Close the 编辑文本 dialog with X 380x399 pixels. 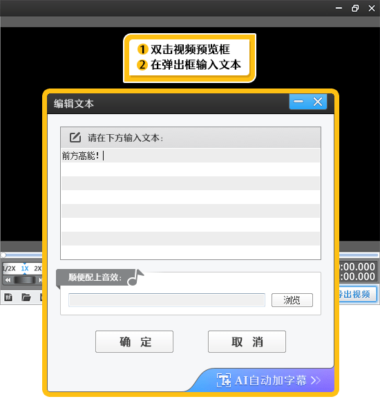click(x=318, y=102)
